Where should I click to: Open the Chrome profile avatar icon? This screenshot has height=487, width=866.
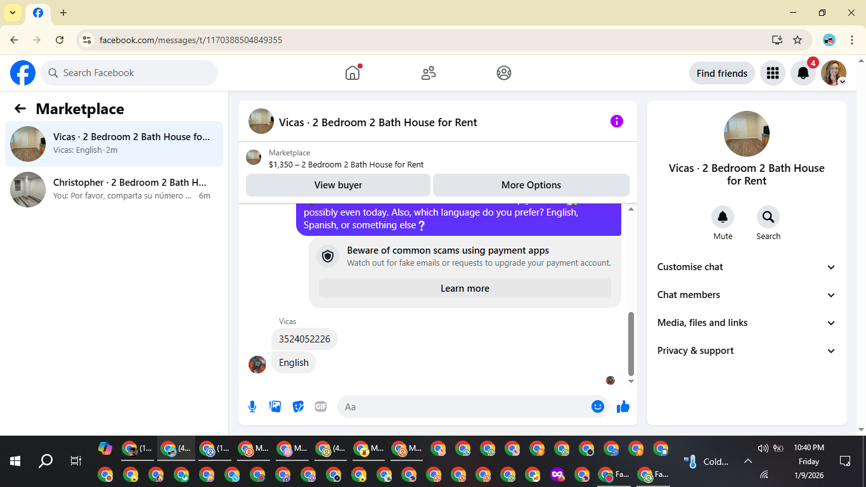click(829, 40)
